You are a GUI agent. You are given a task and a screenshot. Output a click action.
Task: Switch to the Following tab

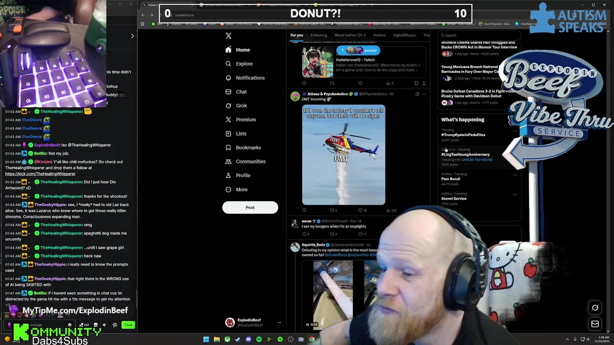coord(319,35)
